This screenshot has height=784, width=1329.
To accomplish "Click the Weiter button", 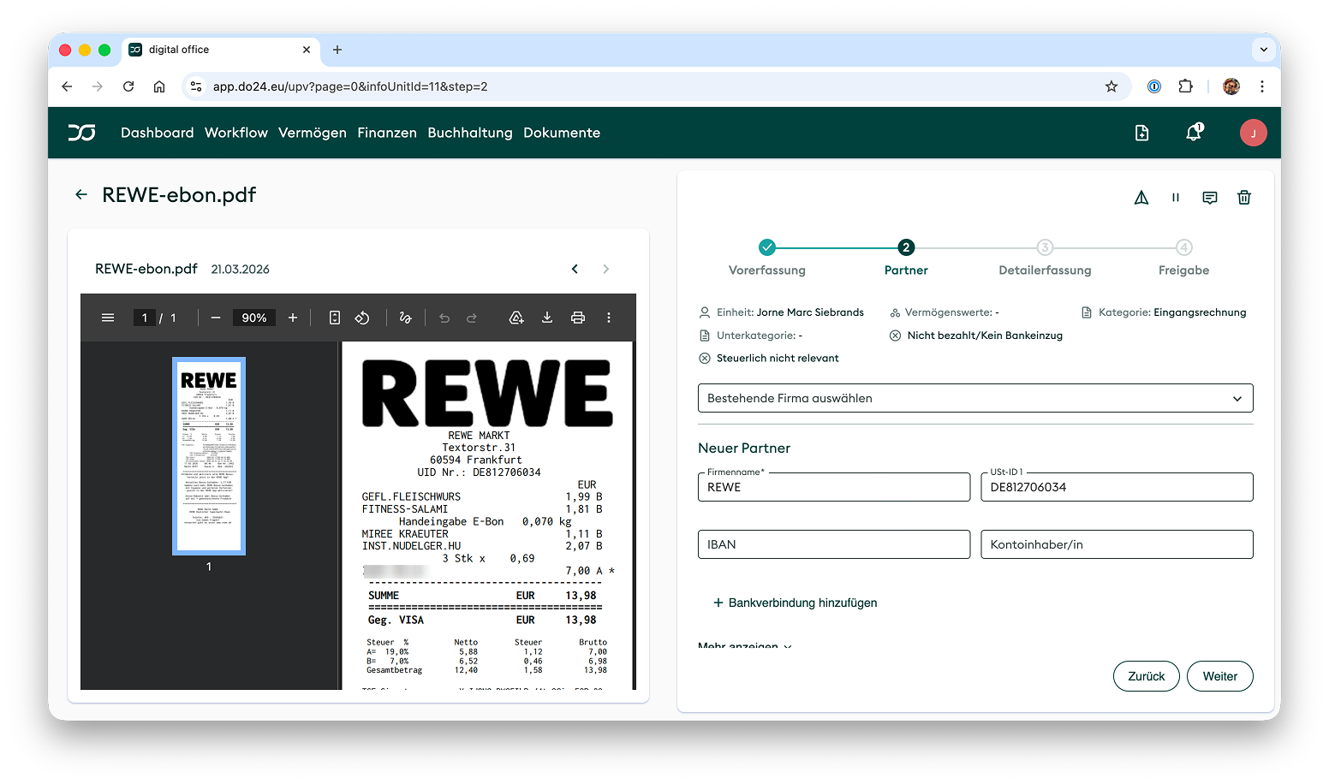I will click(x=1220, y=676).
